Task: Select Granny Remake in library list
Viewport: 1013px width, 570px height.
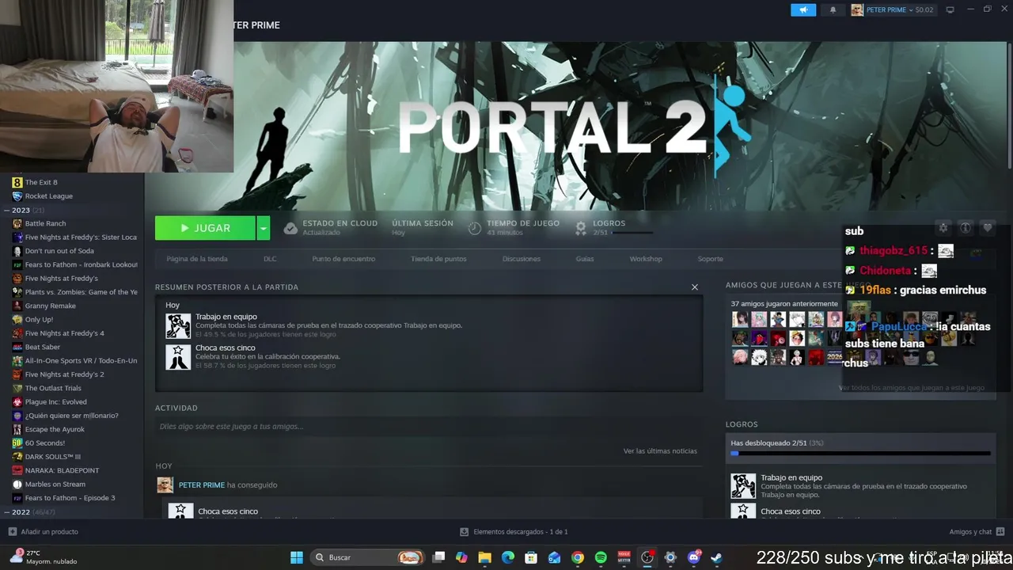Action: (x=51, y=306)
